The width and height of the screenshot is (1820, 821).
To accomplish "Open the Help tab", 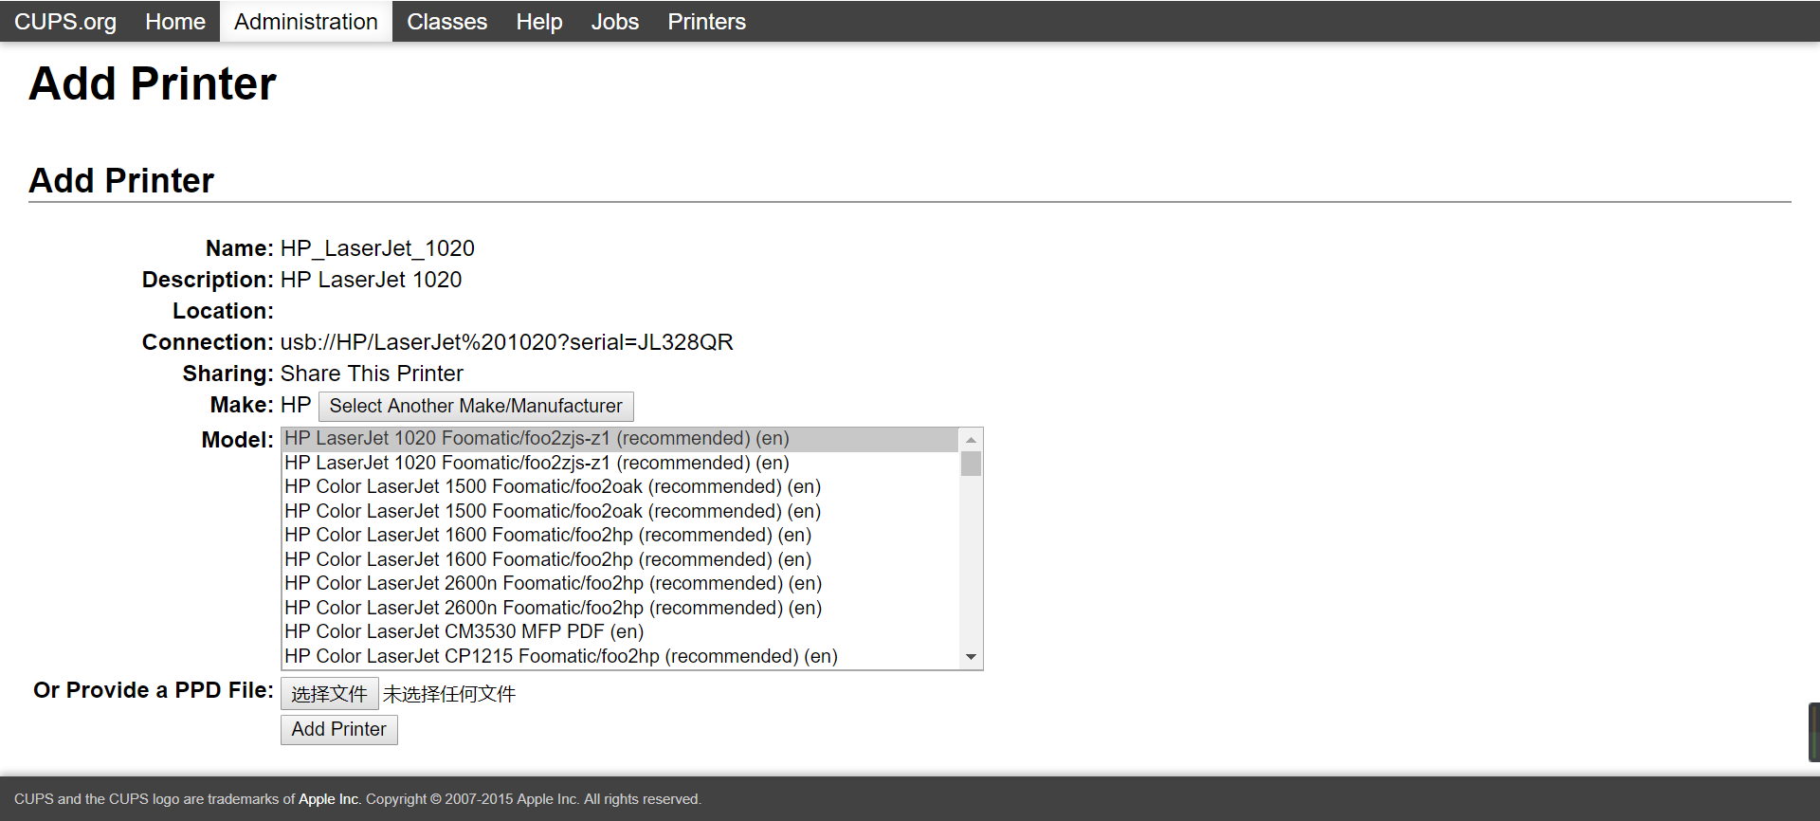I will (x=539, y=22).
